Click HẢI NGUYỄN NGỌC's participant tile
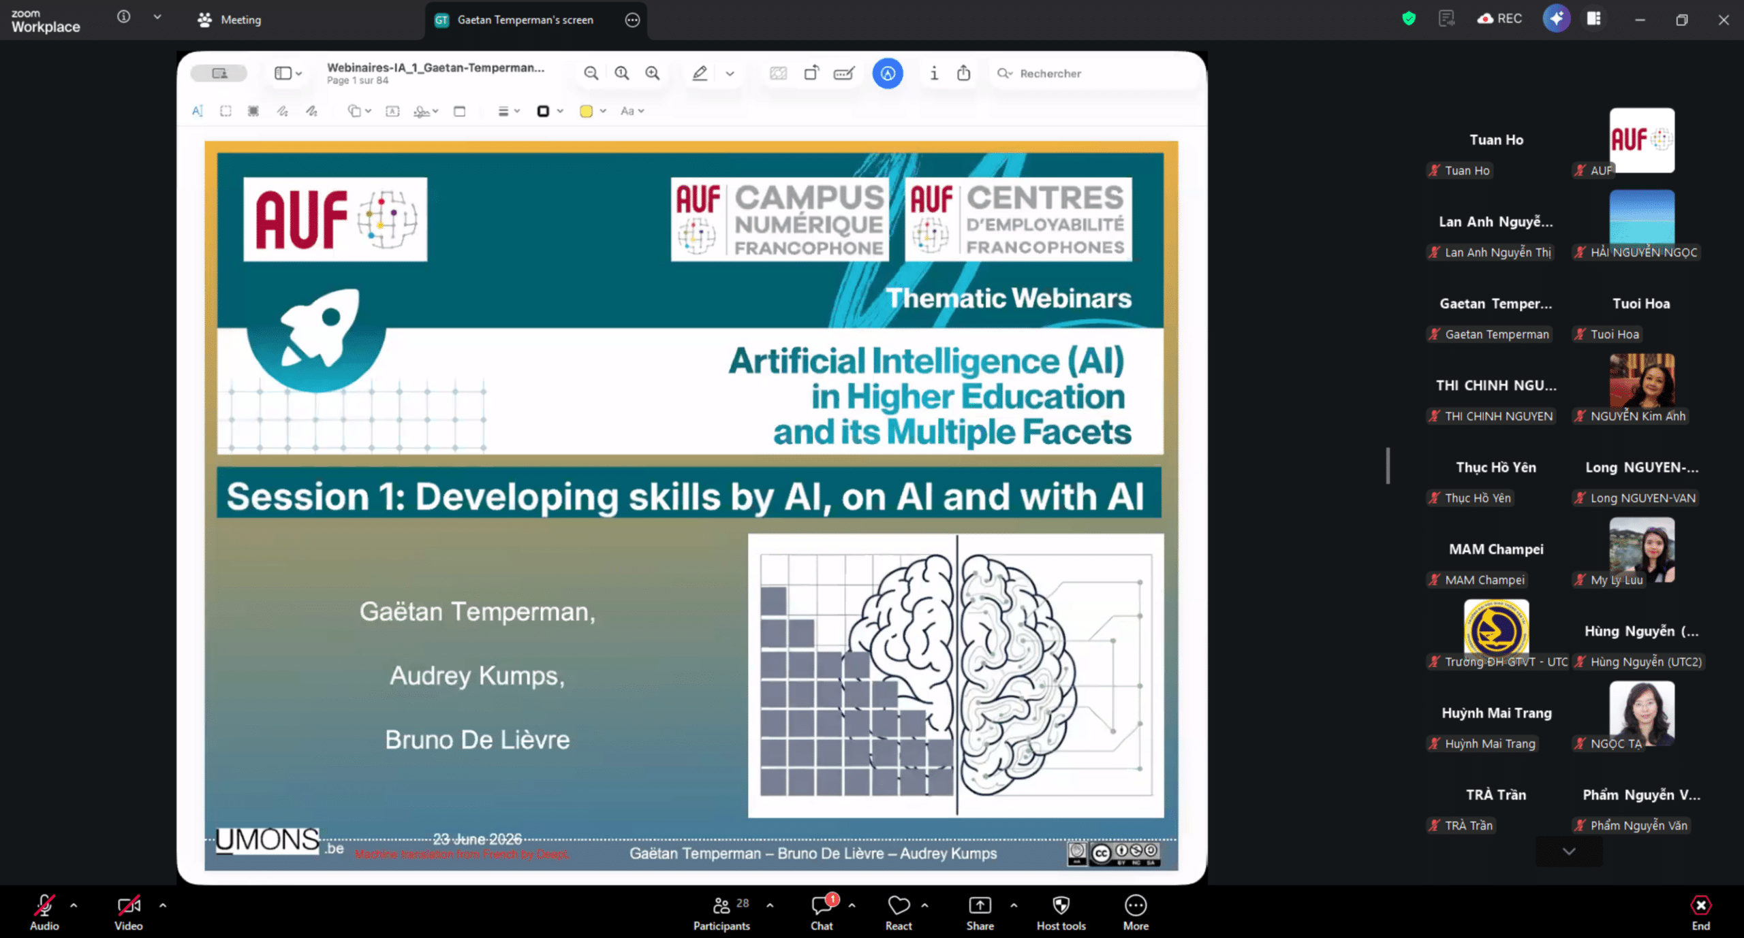 coord(1642,222)
